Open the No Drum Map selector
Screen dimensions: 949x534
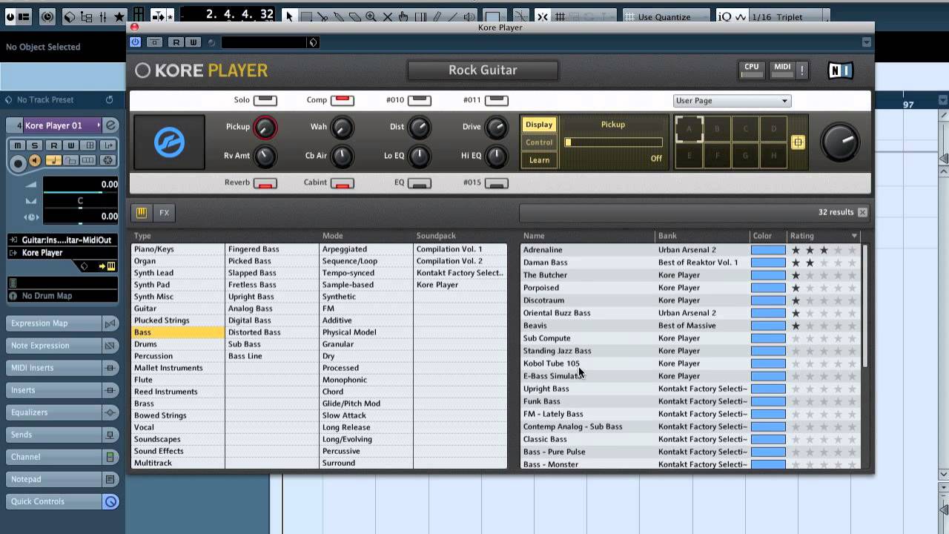62,296
